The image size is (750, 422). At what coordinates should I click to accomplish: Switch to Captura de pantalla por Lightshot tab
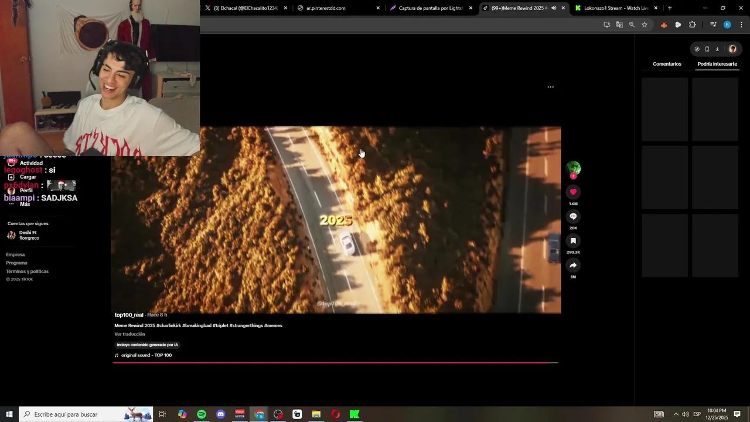point(431,8)
